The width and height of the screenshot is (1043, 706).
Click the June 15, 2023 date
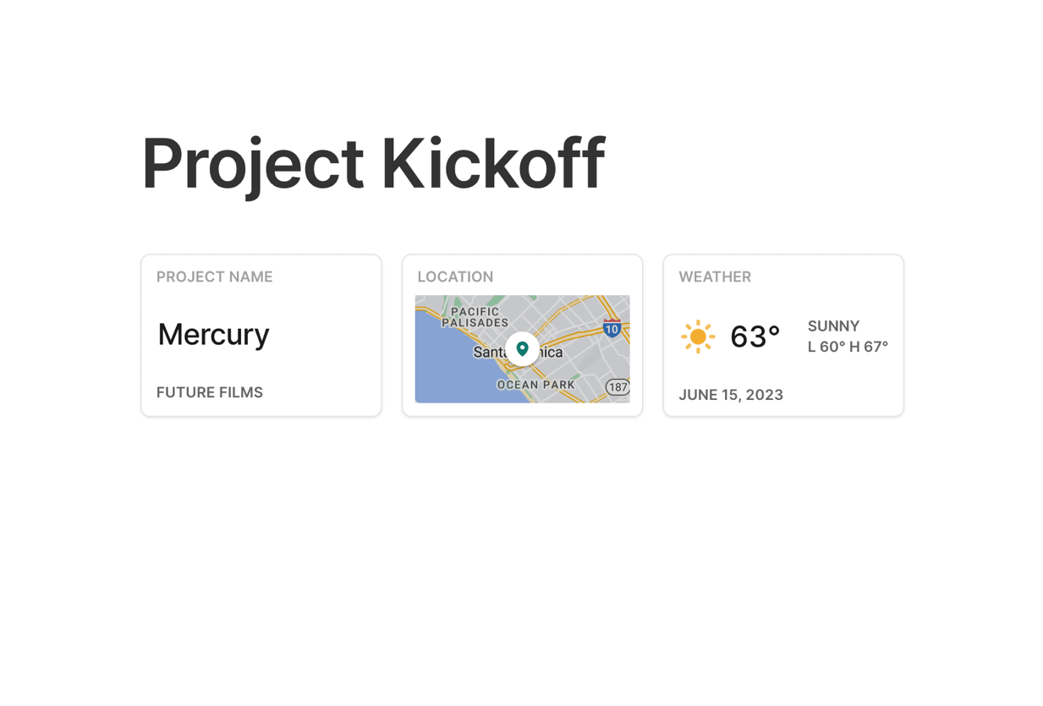click(x=731, y=395)
